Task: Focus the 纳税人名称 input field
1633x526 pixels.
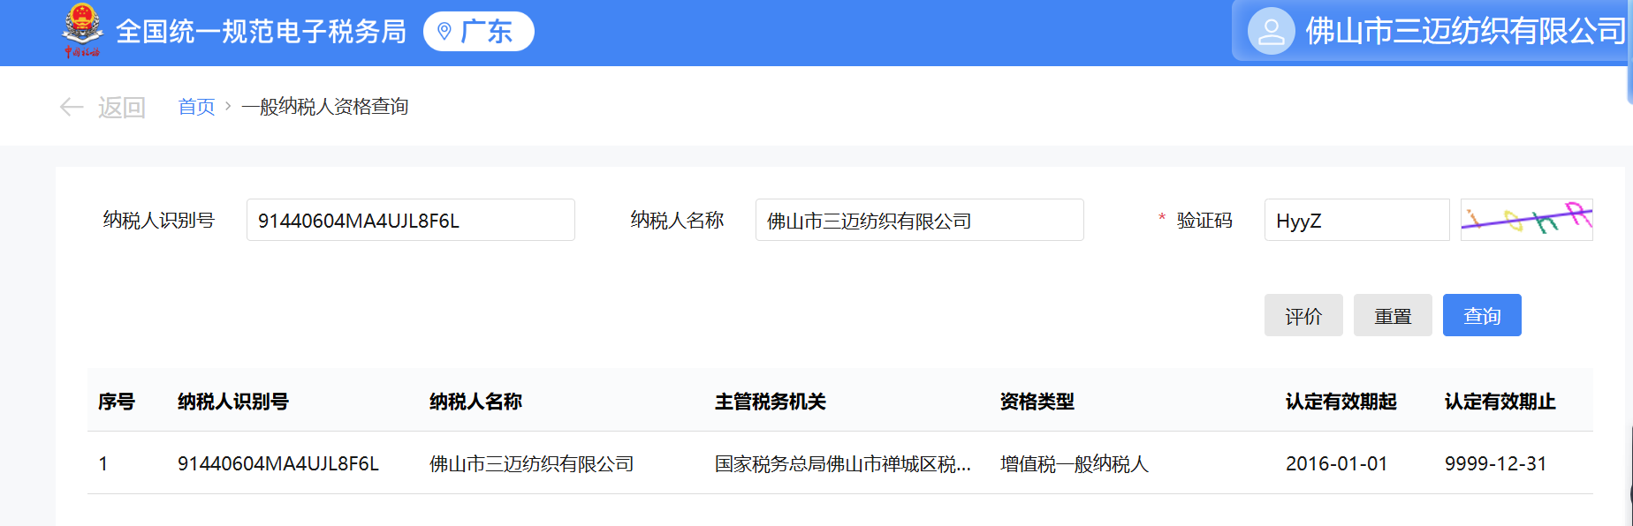Action: click(x=919, y=221)
